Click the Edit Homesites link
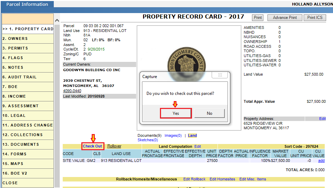Viewport: 333px width, 188px height. [x=222, y=179]
